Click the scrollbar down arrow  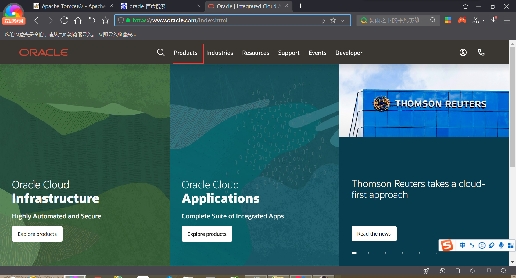pos(513,262)
